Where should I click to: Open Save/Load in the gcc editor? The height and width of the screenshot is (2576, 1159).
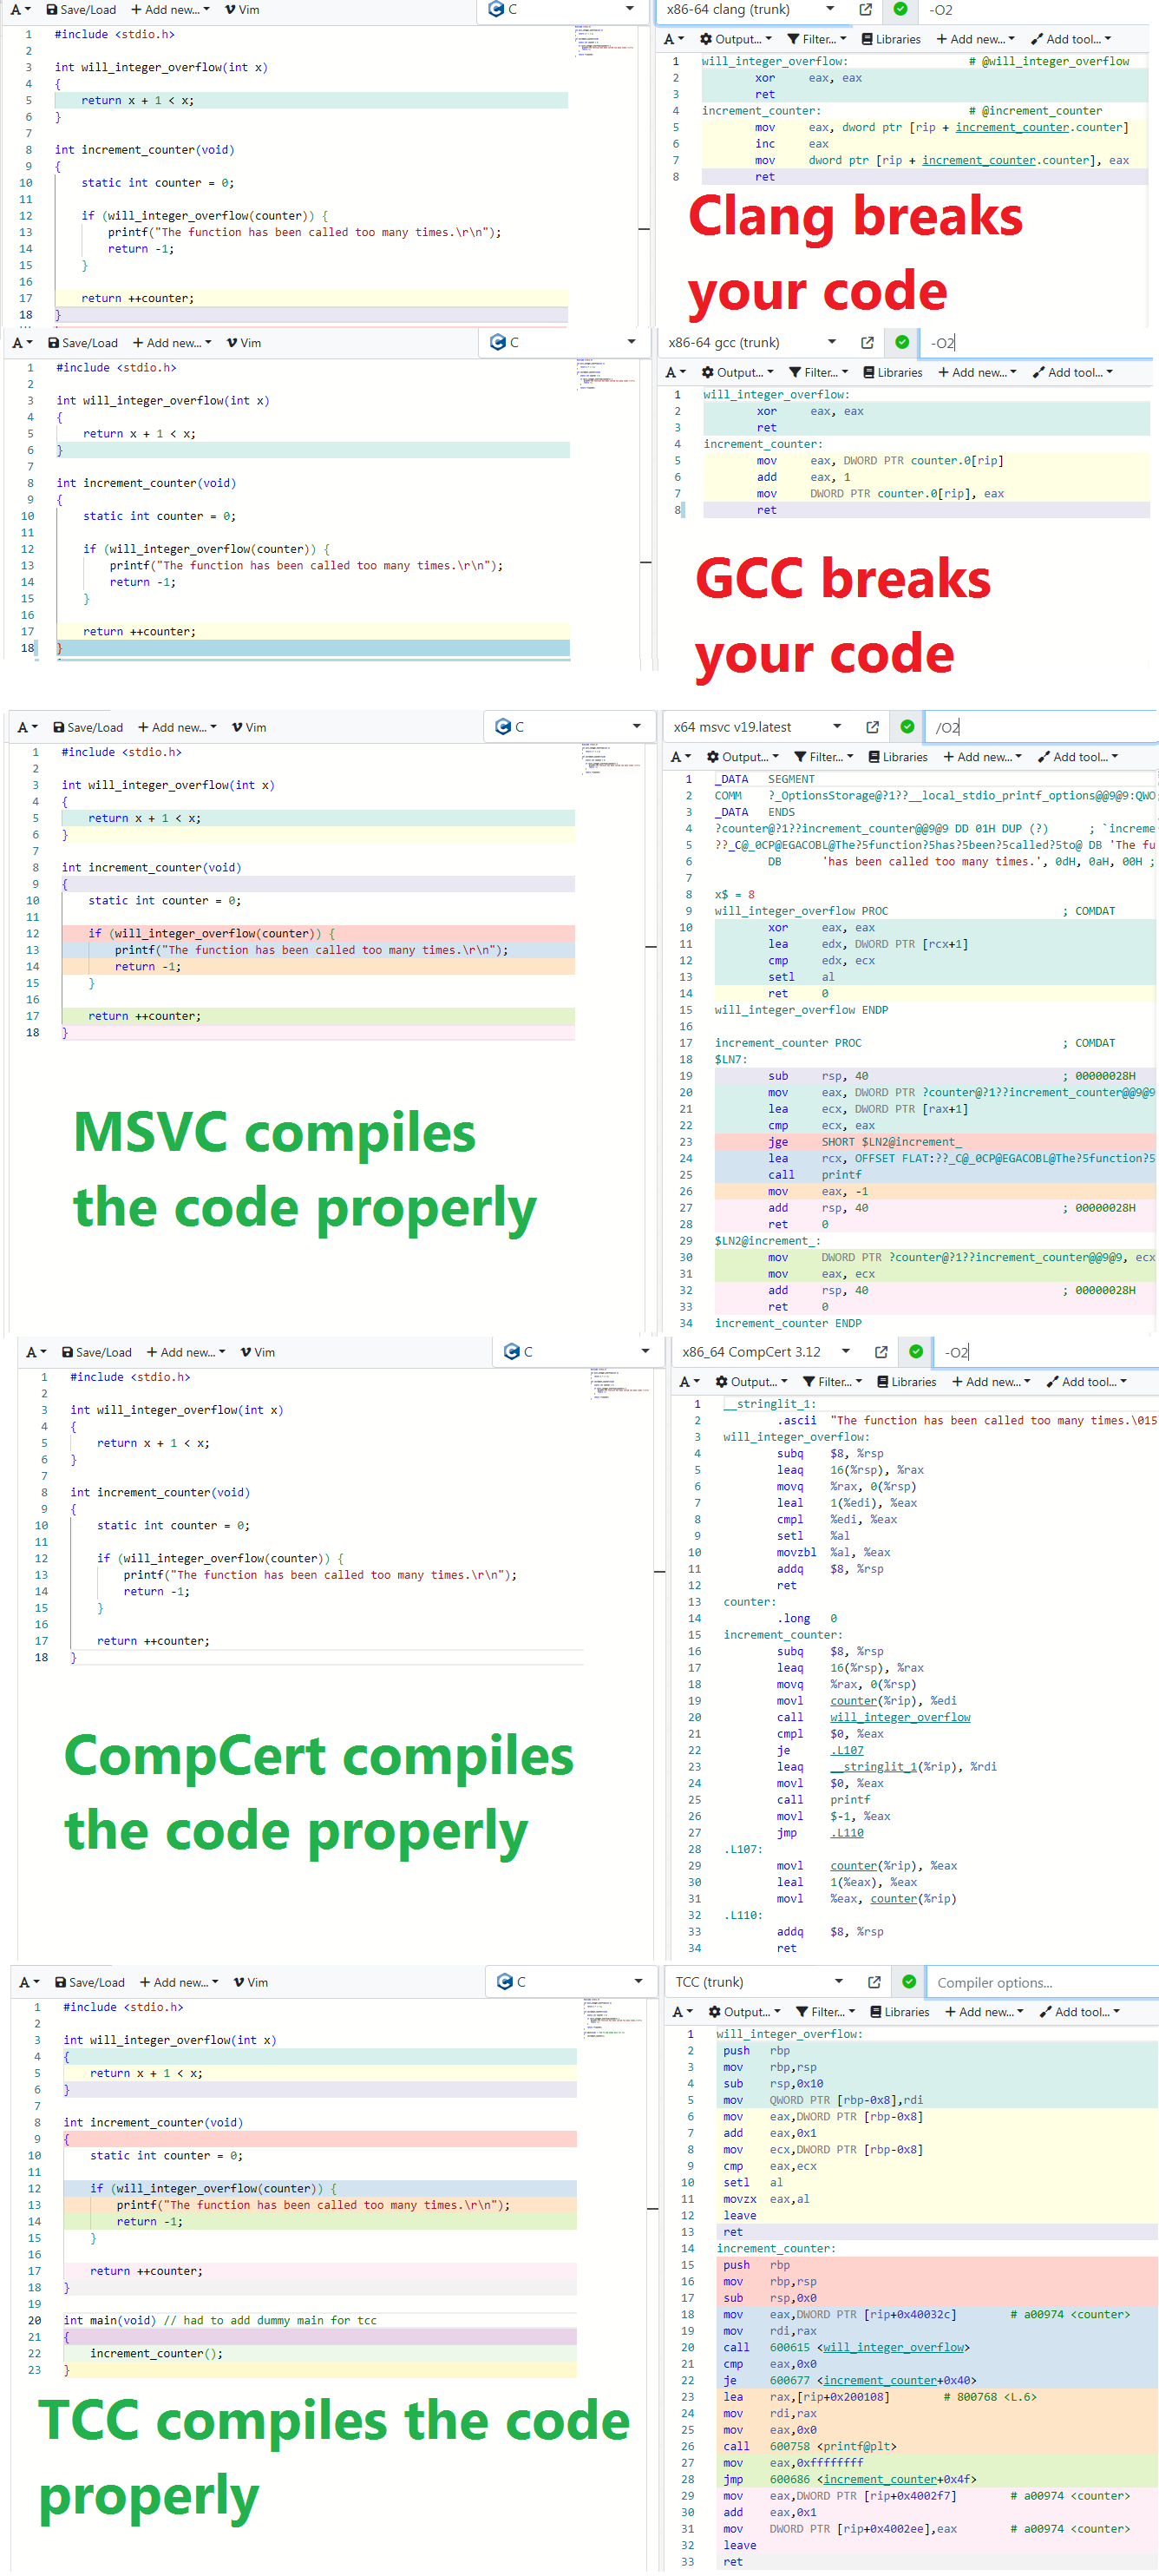pos(83,343)
